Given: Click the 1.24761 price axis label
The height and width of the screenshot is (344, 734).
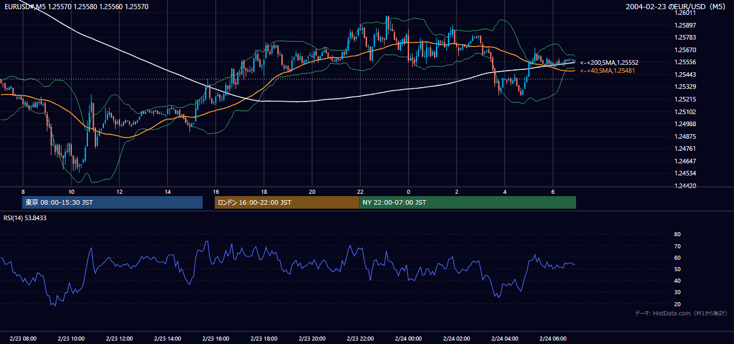Looking at the screenshot, I should pyautogui.click(x=686, y=148).
